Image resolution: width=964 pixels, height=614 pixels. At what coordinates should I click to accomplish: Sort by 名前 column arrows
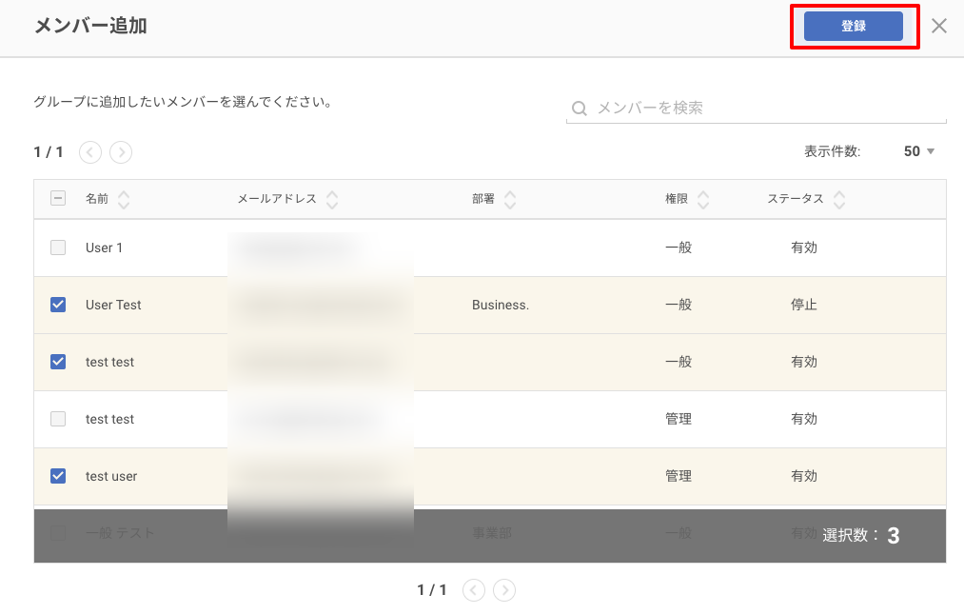click(x=124, y=199)
